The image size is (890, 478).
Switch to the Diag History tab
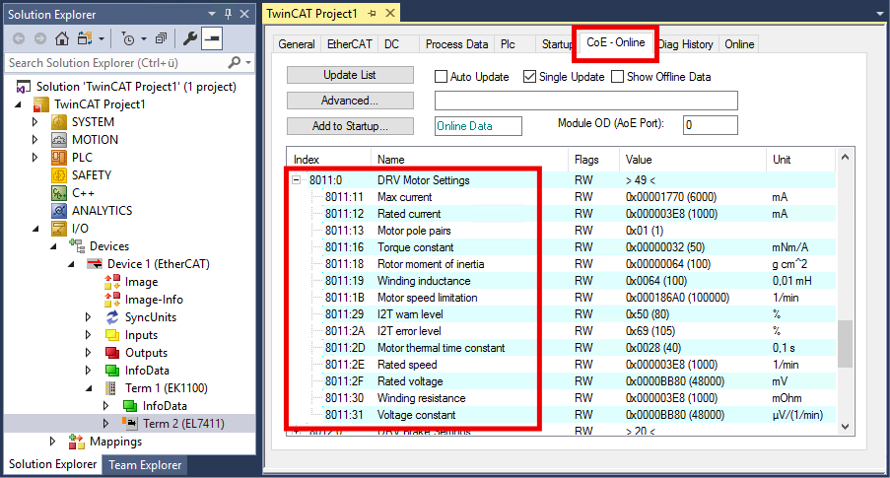tap(686, 44)
